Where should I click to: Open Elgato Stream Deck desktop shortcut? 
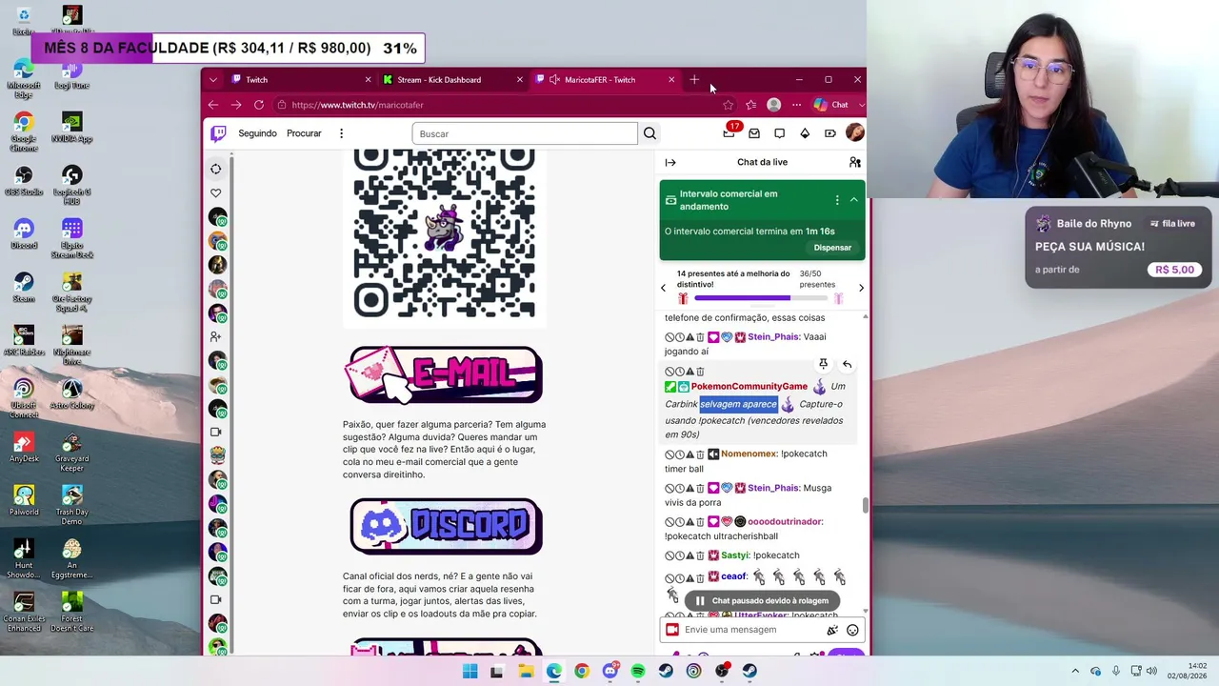click(72, 238)
